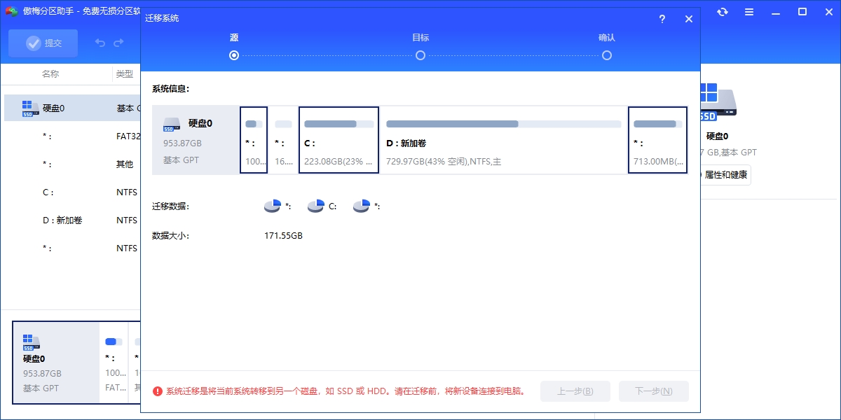Select the C: partition block in the dialog

pos(339,139)
